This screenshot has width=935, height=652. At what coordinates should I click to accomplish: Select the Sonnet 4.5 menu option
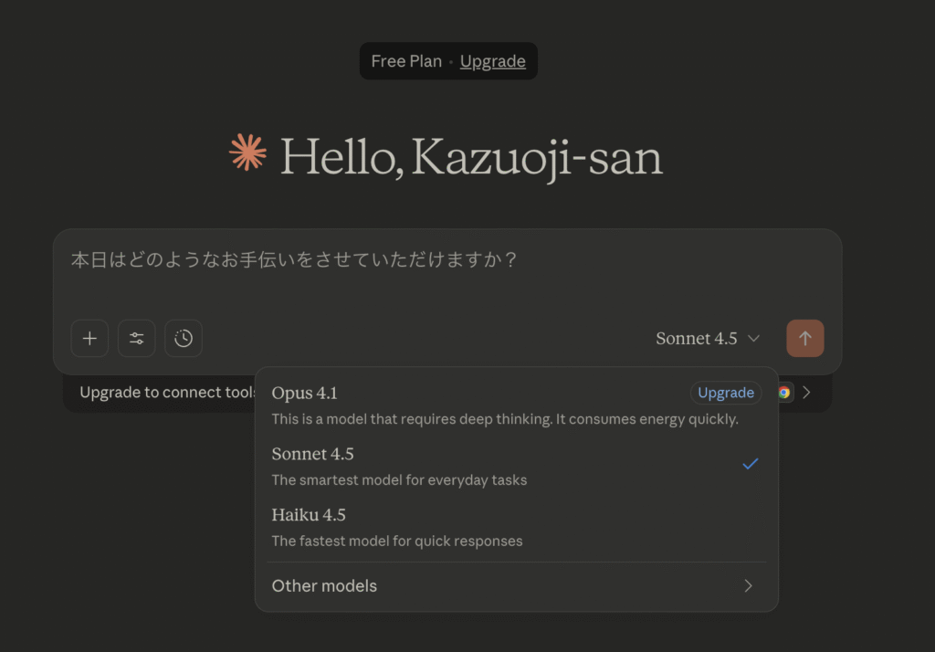(x=312, y=455)
